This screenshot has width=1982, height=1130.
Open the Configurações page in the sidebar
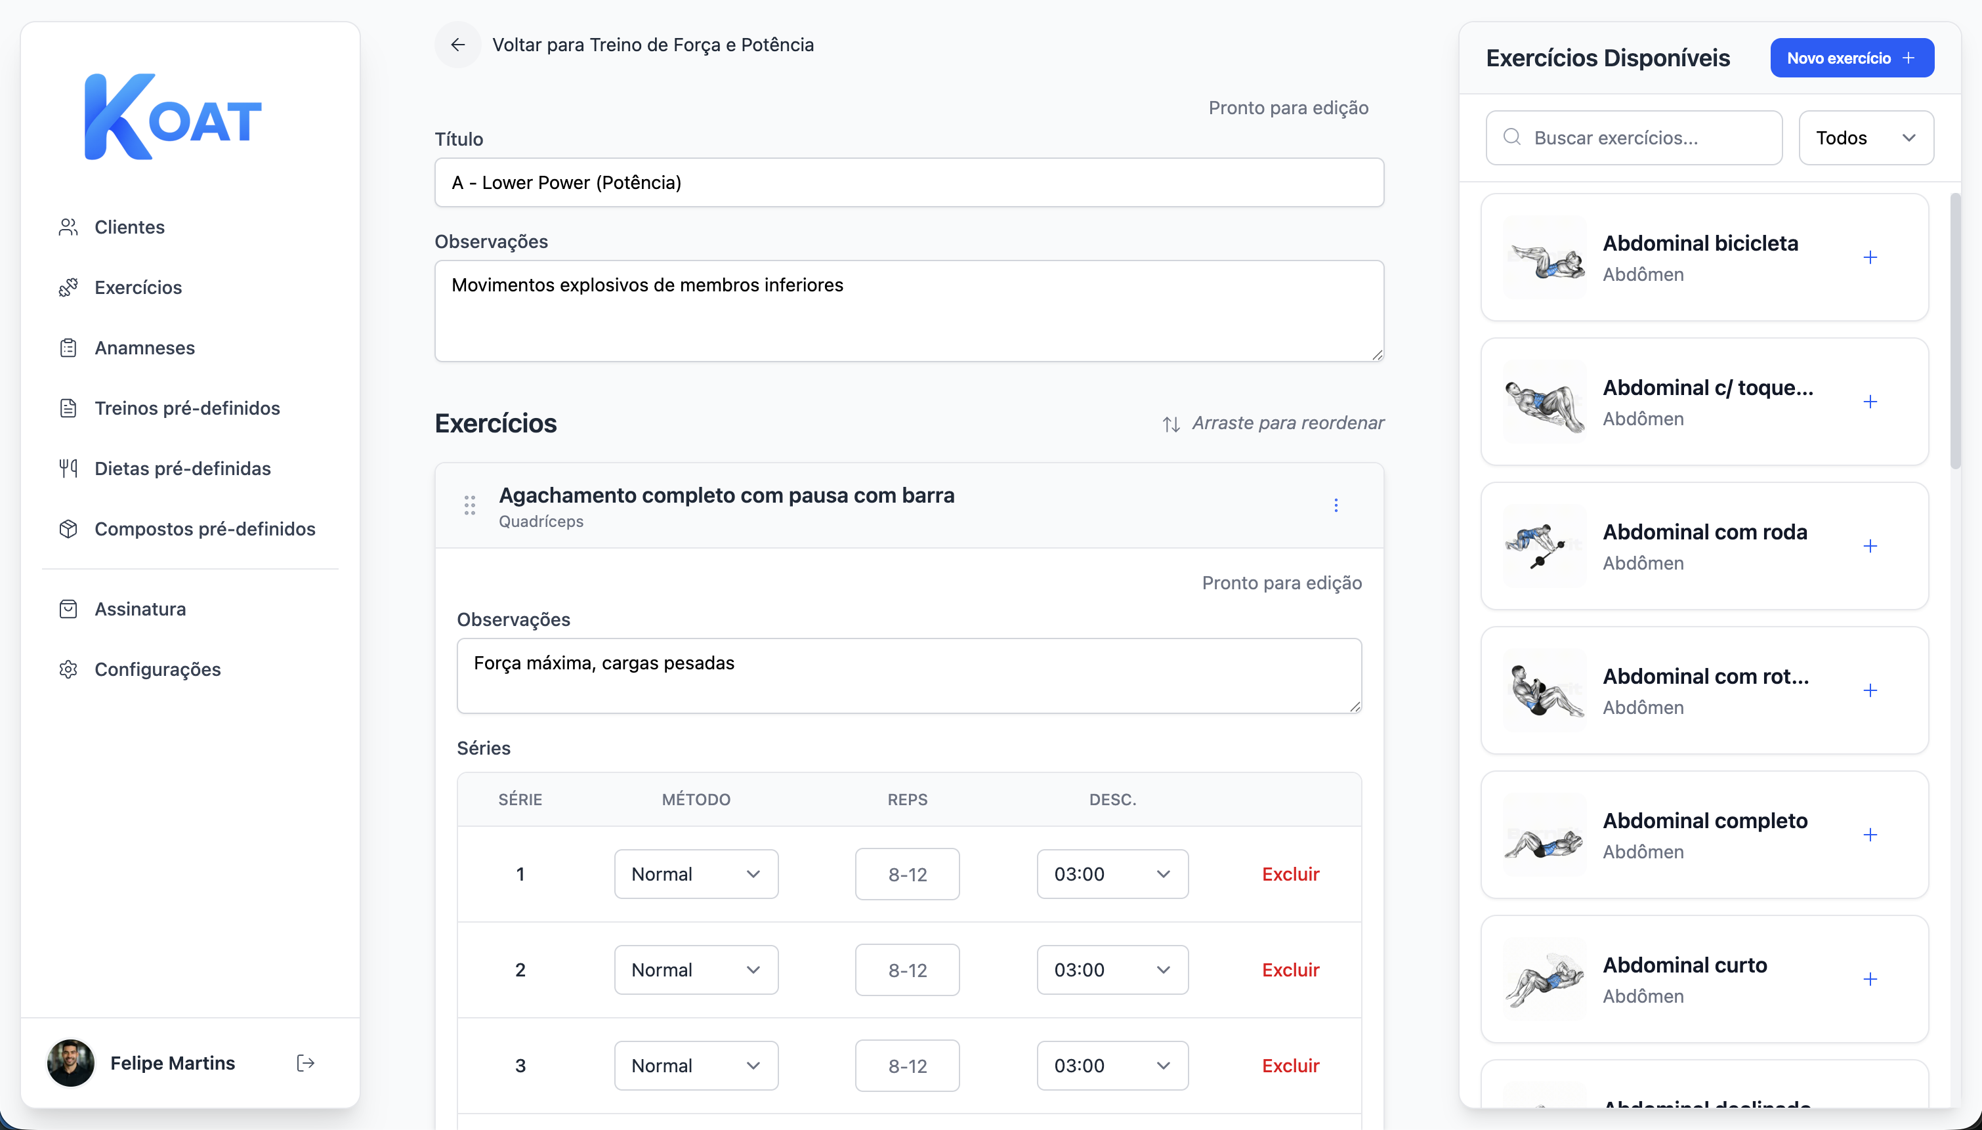click(158, 669)
